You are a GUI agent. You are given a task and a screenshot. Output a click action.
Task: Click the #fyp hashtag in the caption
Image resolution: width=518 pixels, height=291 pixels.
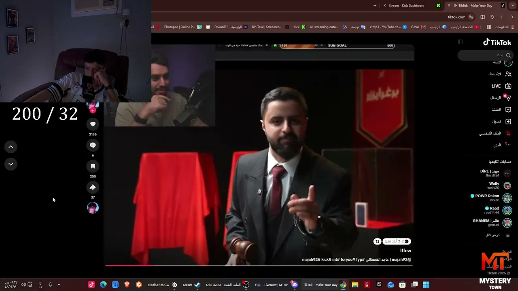360,259
